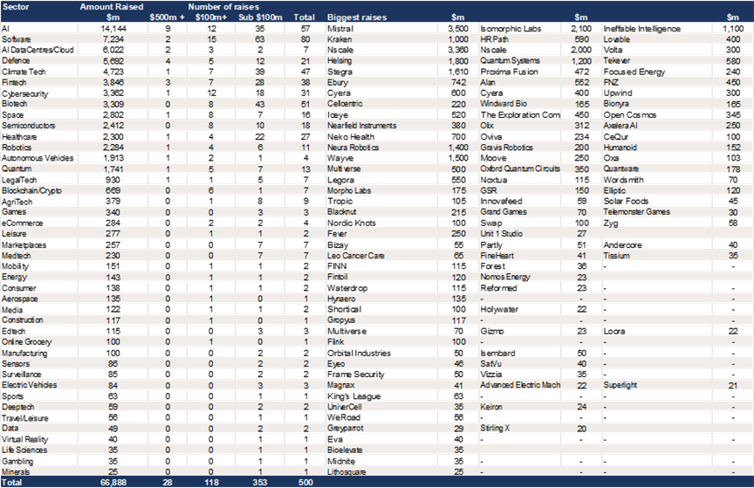Select the 'Ineffable Intelligence' company cell

click(x=642, y=29)
